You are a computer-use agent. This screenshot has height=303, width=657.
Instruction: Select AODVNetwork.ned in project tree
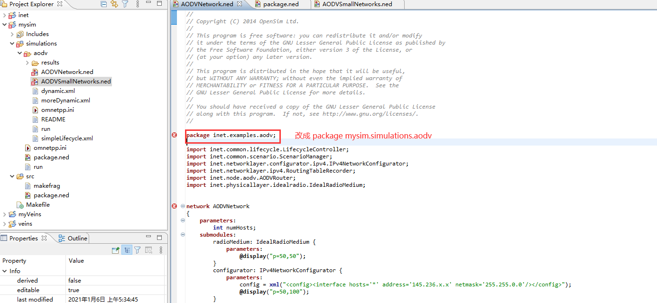pyautogui.click(x=67, y=72)
